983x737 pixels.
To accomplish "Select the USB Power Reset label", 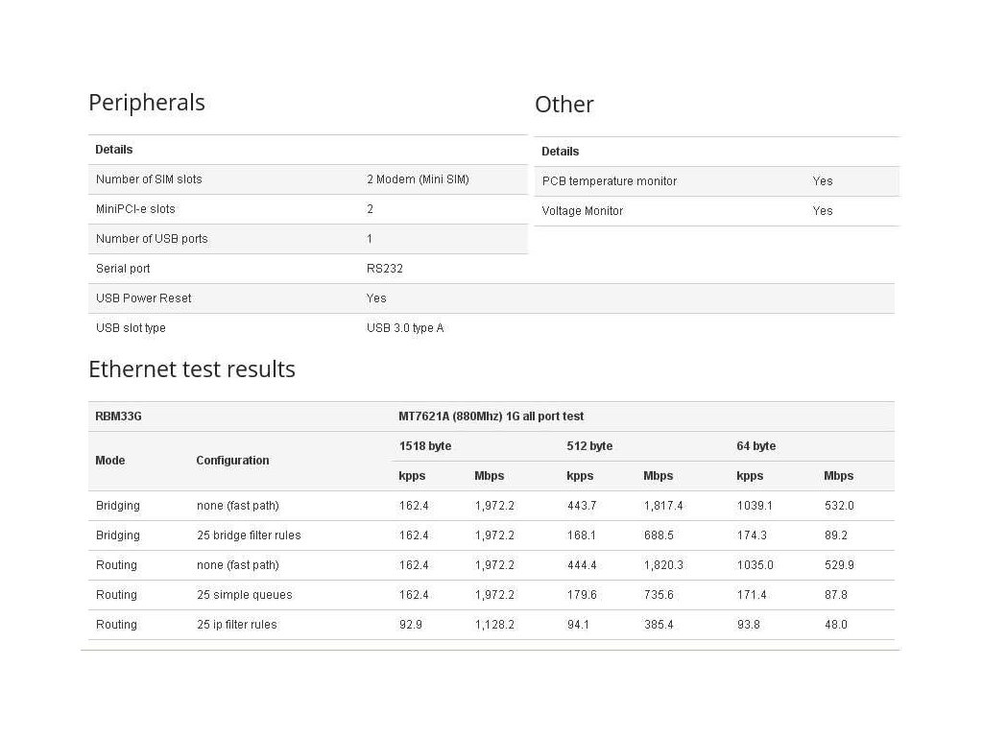I will click(144, 298).
